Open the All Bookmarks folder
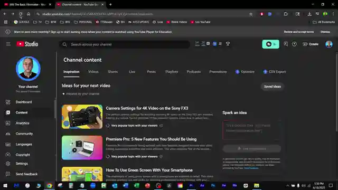Image resolution: width=338 pixels, height=190 pixels. coord(324,22)
